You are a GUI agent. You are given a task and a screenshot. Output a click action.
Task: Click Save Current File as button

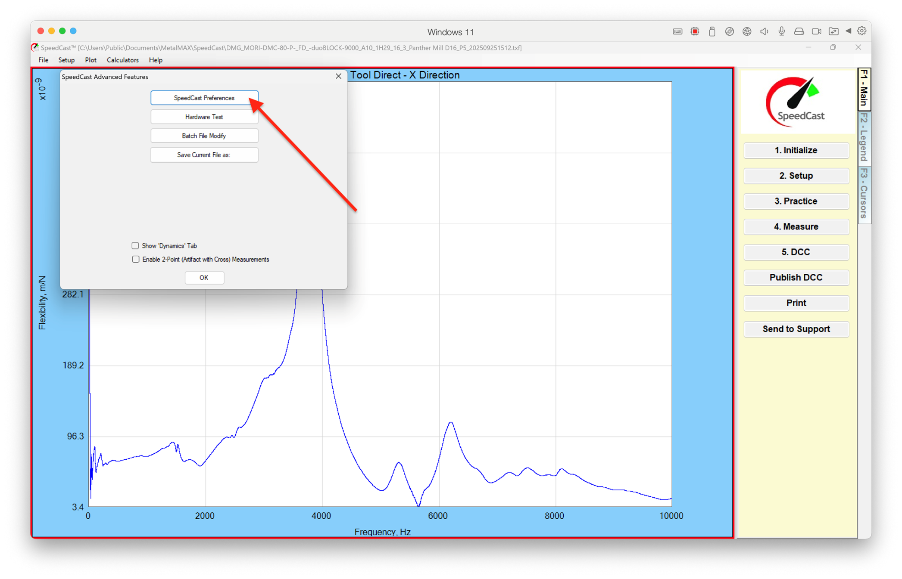(204, 155)
